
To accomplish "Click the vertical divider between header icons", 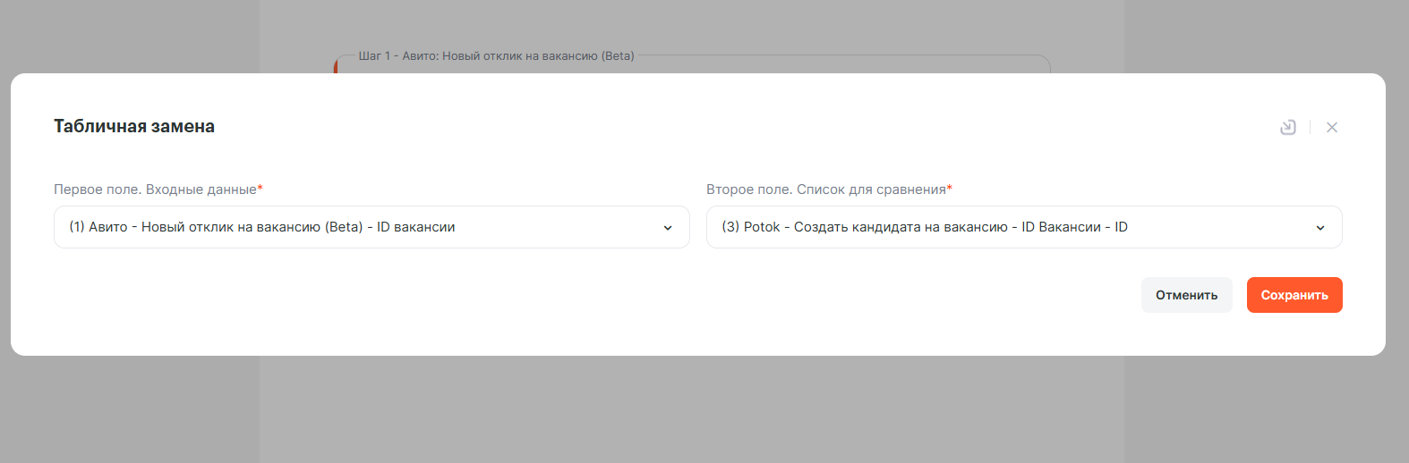I will (1310, 127).
